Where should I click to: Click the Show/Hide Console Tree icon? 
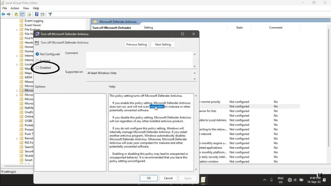[22, 14]
